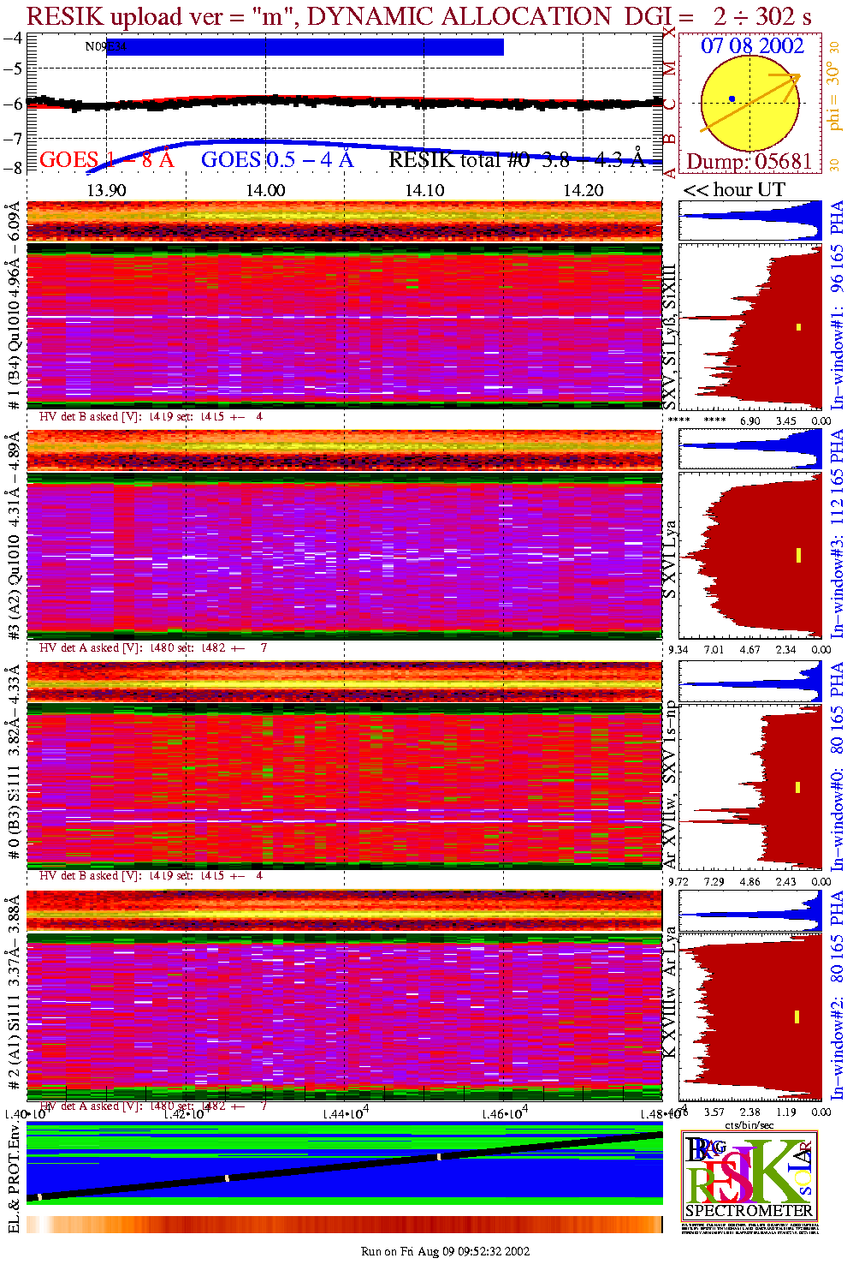Image resolution: width=859 pixels, height=1264 pixels.
Task: Open the top blue PHA histogram panel
Action: pos(750,221)
